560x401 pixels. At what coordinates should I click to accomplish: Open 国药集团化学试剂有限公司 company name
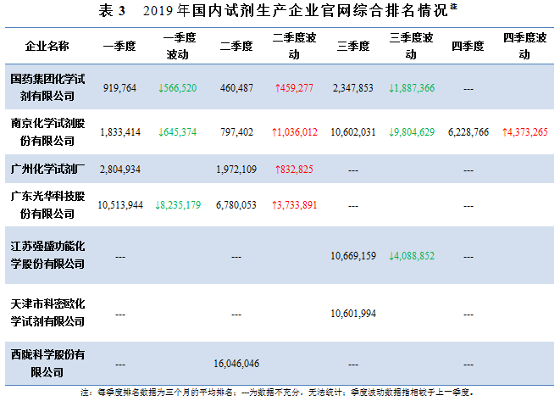tap(48, 86)
